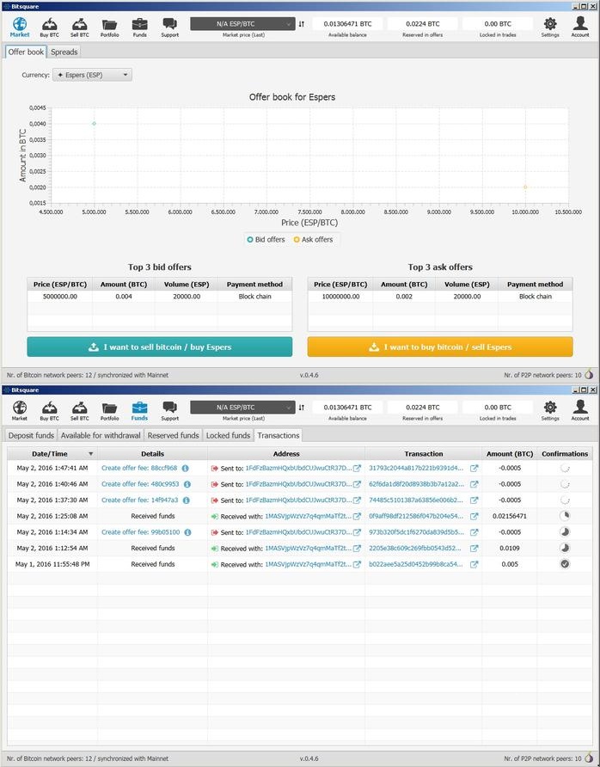Click ask offer point on chart
Image resolution: width=600 pixels, height=767 pixels.
[x=525, y=187]
